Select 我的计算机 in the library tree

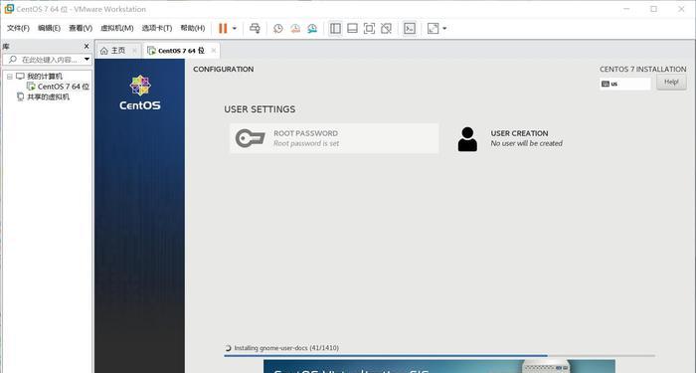45,77
